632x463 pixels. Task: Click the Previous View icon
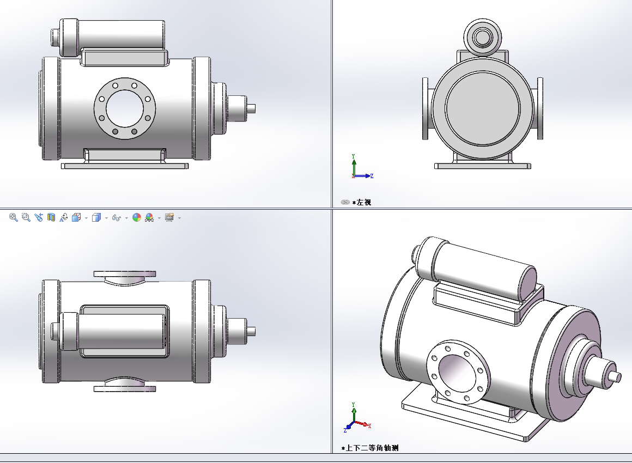point(38,217)
